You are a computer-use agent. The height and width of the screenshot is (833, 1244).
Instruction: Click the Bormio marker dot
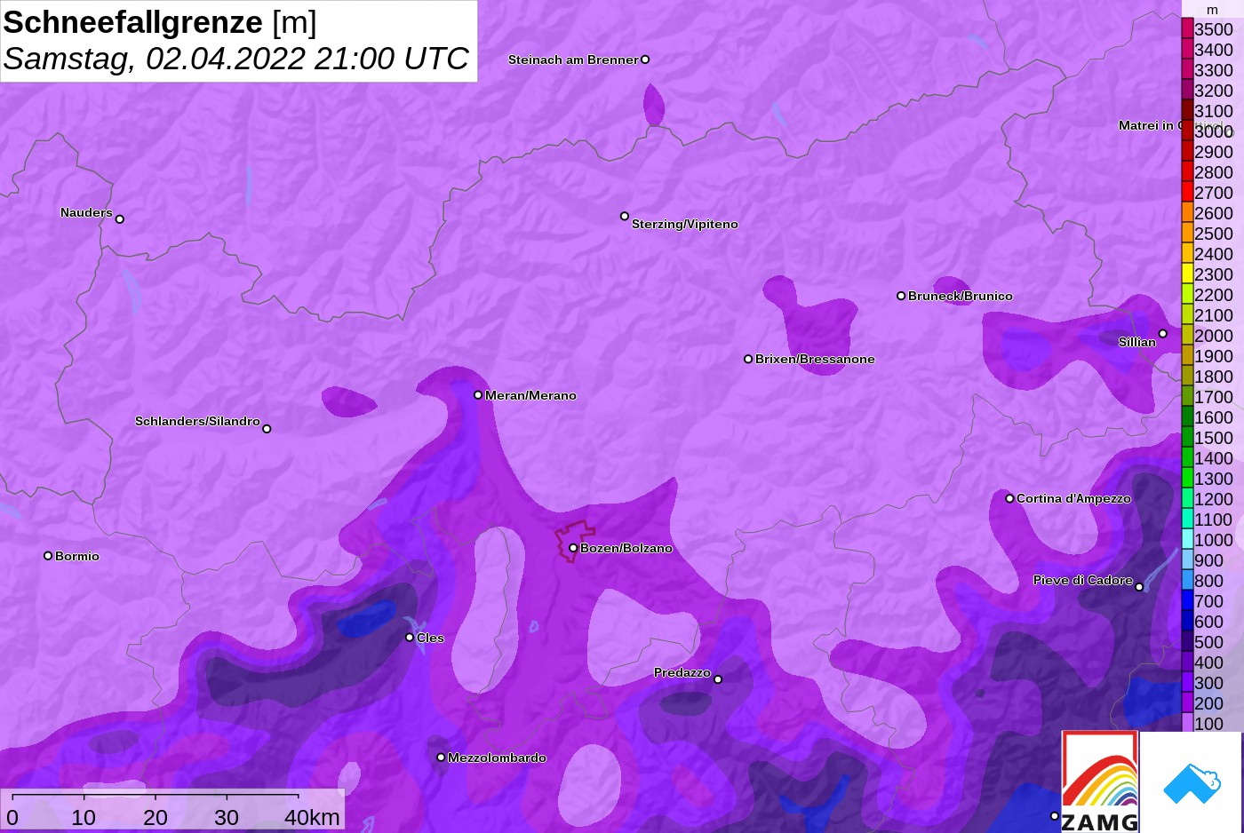(48, 556)
